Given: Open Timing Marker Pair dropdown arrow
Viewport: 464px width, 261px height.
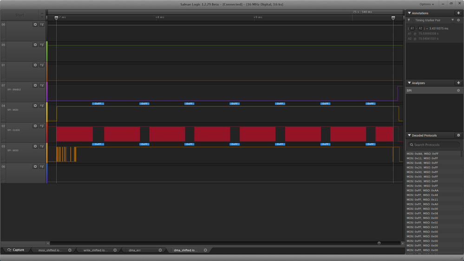Looking at the screenshot, I should (452, 20).
